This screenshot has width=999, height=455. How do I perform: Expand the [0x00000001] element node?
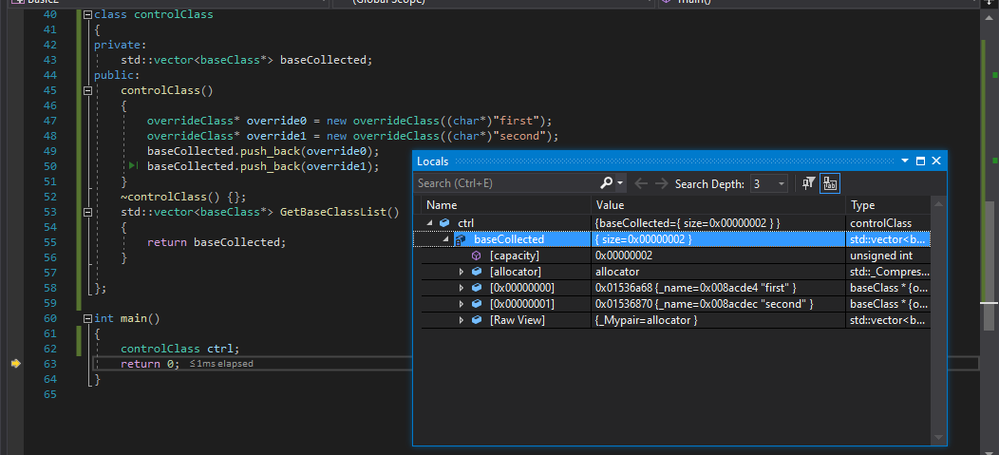click(462, 303)
